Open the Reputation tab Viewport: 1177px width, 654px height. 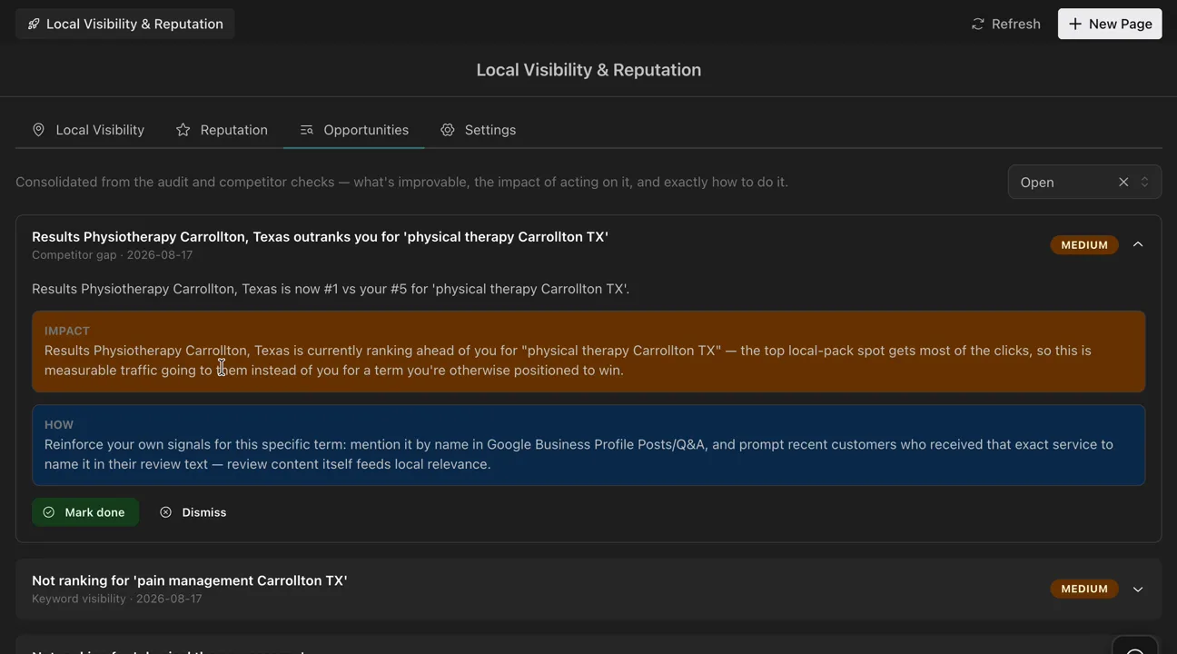point(222,130)
